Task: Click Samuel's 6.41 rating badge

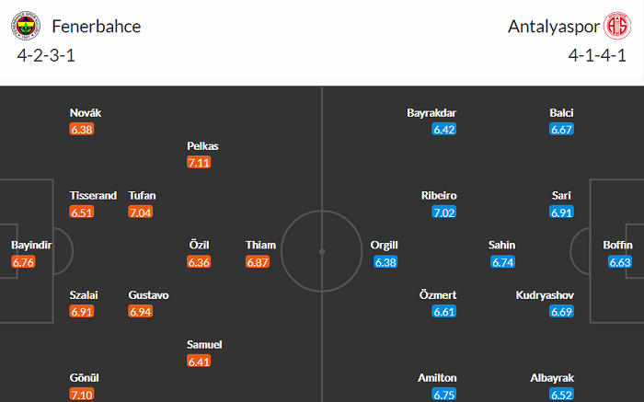Action: pyautogui.click(x=200, y=362)
